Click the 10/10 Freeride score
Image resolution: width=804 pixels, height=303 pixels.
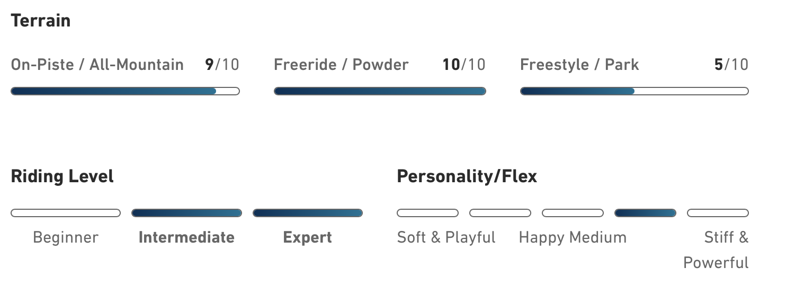[x=463, y=65]
